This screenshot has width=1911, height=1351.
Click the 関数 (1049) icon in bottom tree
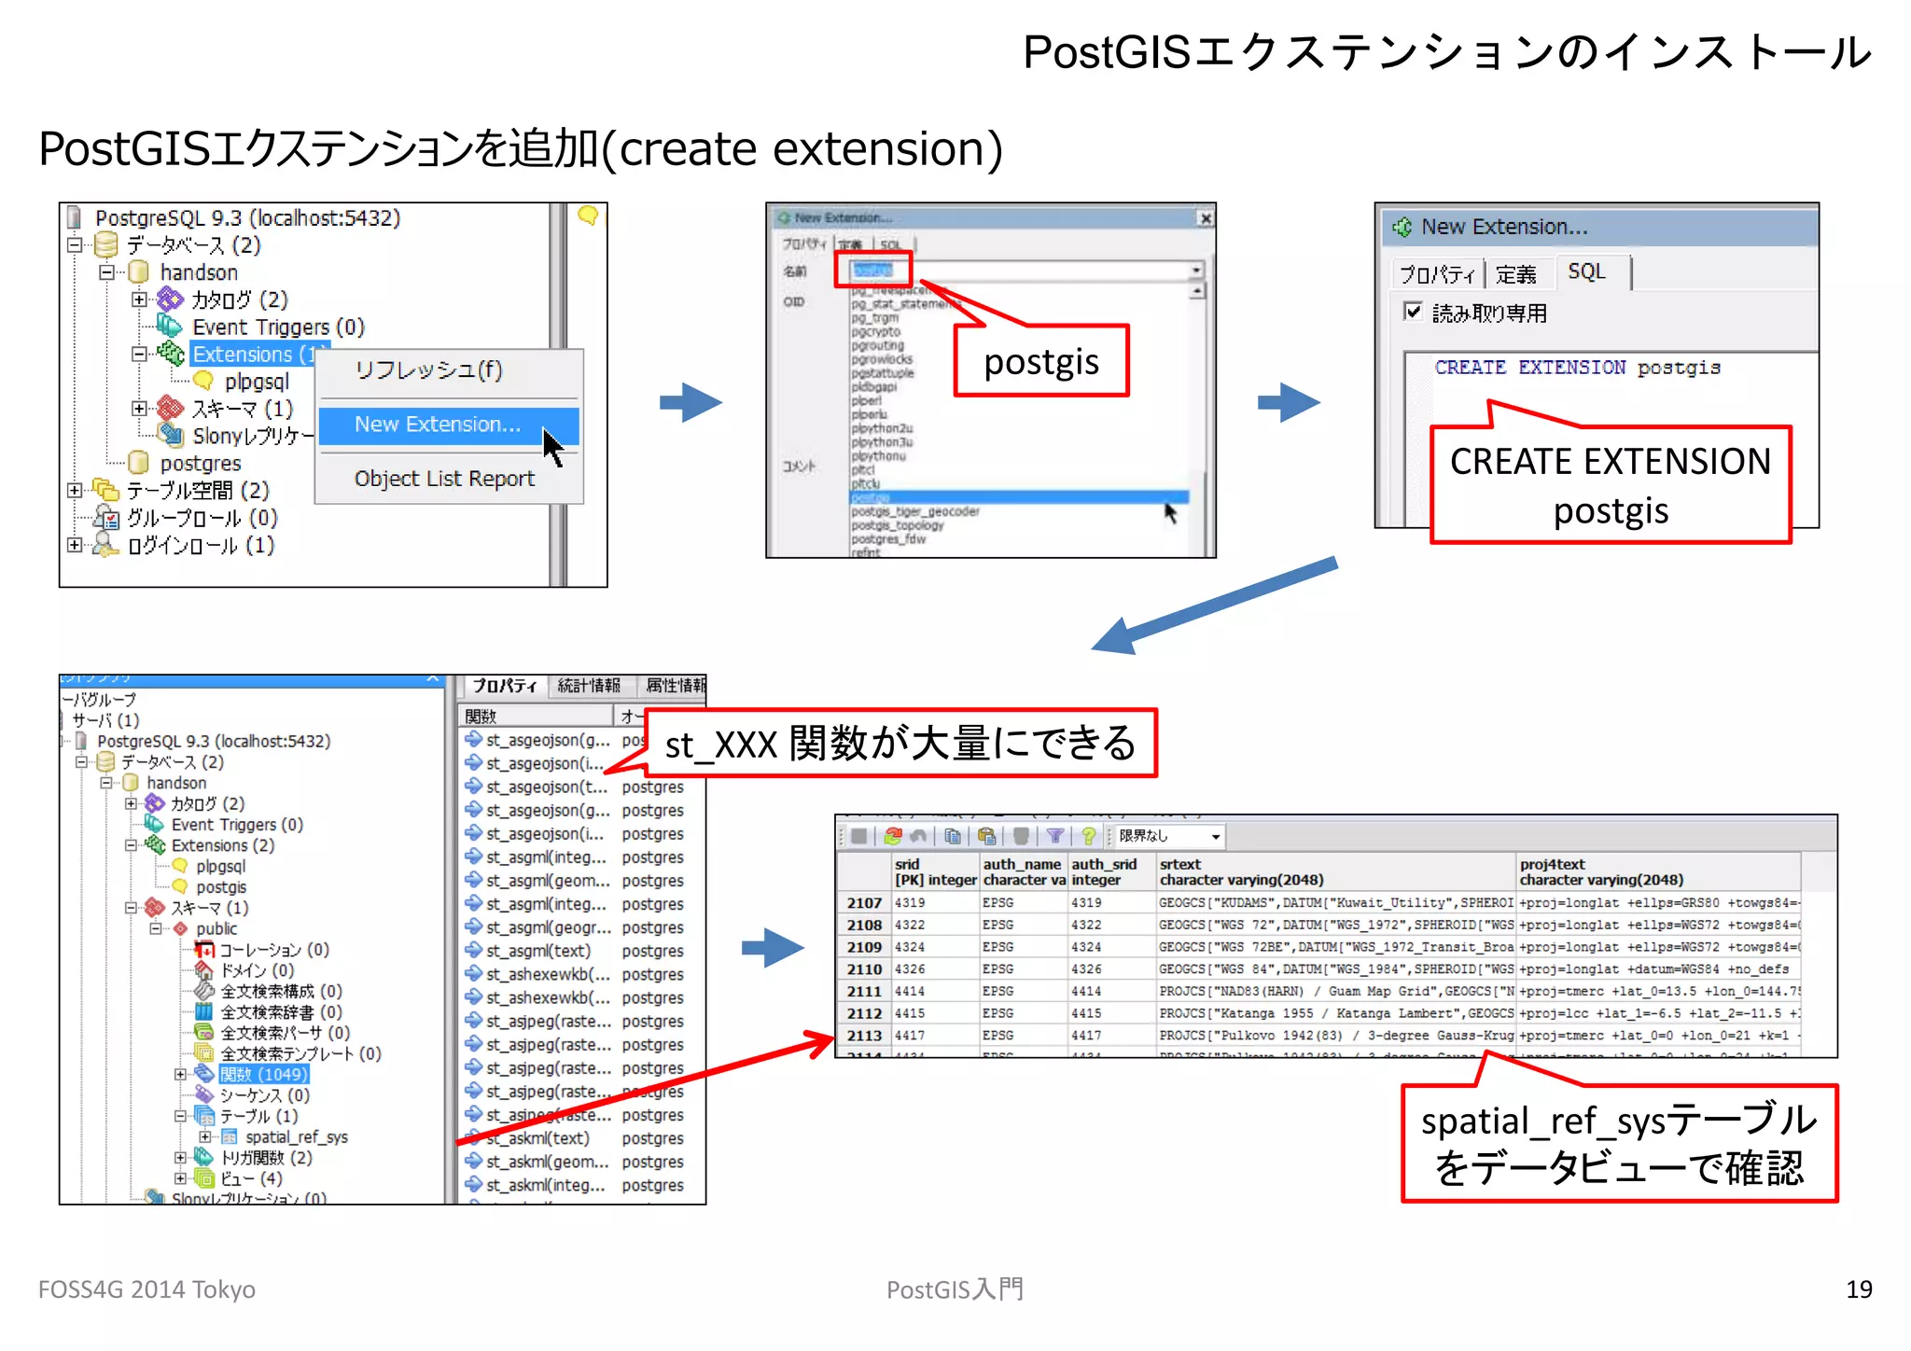pos(204,1074)
